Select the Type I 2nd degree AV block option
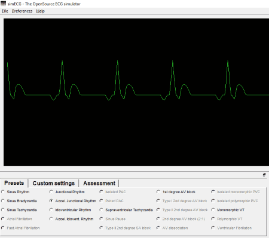Viewport: 269px width, 238px height. (182, 201)
